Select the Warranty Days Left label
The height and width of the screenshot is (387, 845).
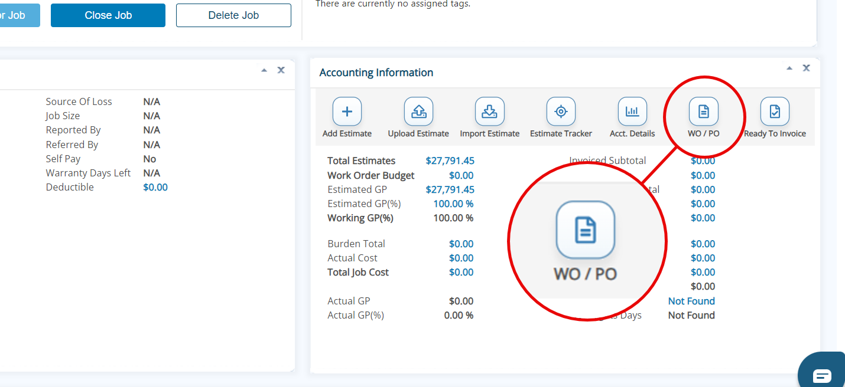pyautogui.click(x=89, y=173)
